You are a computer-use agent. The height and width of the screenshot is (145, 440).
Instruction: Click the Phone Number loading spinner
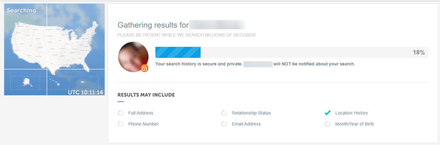coord(120,124)
